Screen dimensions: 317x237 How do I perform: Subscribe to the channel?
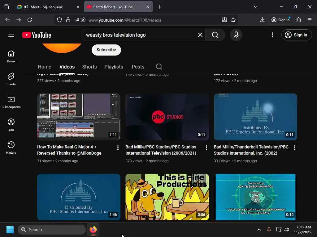tap(106, 50)
